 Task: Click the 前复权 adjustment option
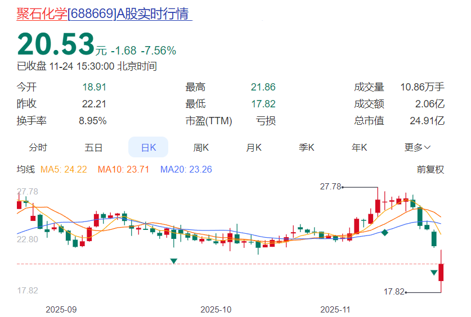pos(430,169)
